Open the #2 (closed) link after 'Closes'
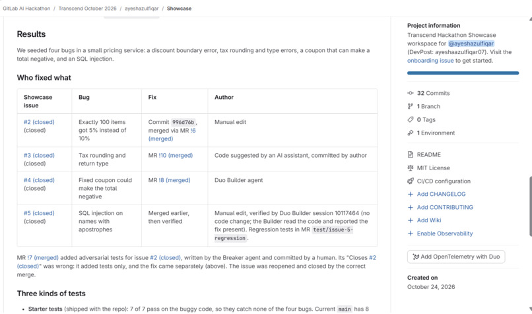Screen dimensions: 532x314 tap(372, 258)
